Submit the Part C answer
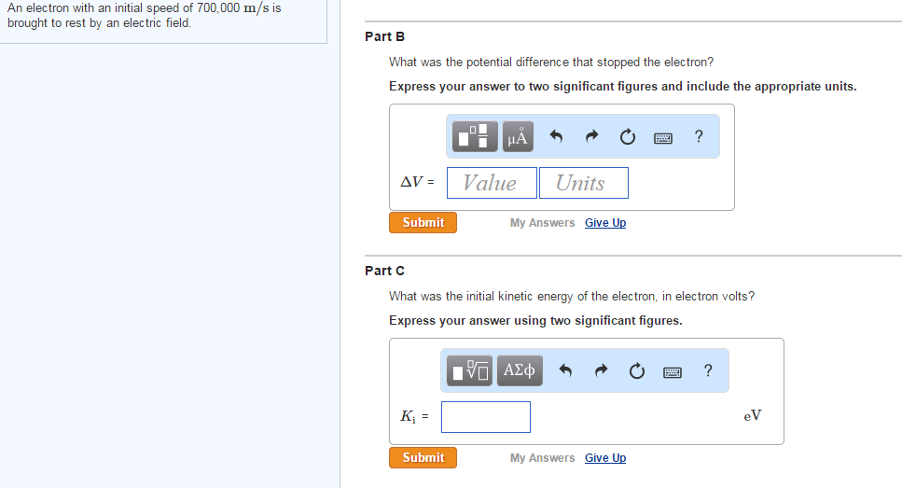This screenshot has width=902, height=488. tap(423, 457)
